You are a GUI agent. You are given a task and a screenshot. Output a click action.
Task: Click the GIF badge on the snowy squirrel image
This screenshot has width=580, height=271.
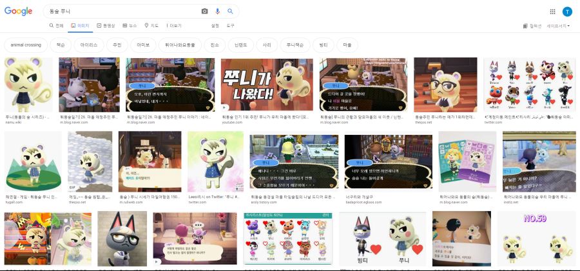(72, 188)
